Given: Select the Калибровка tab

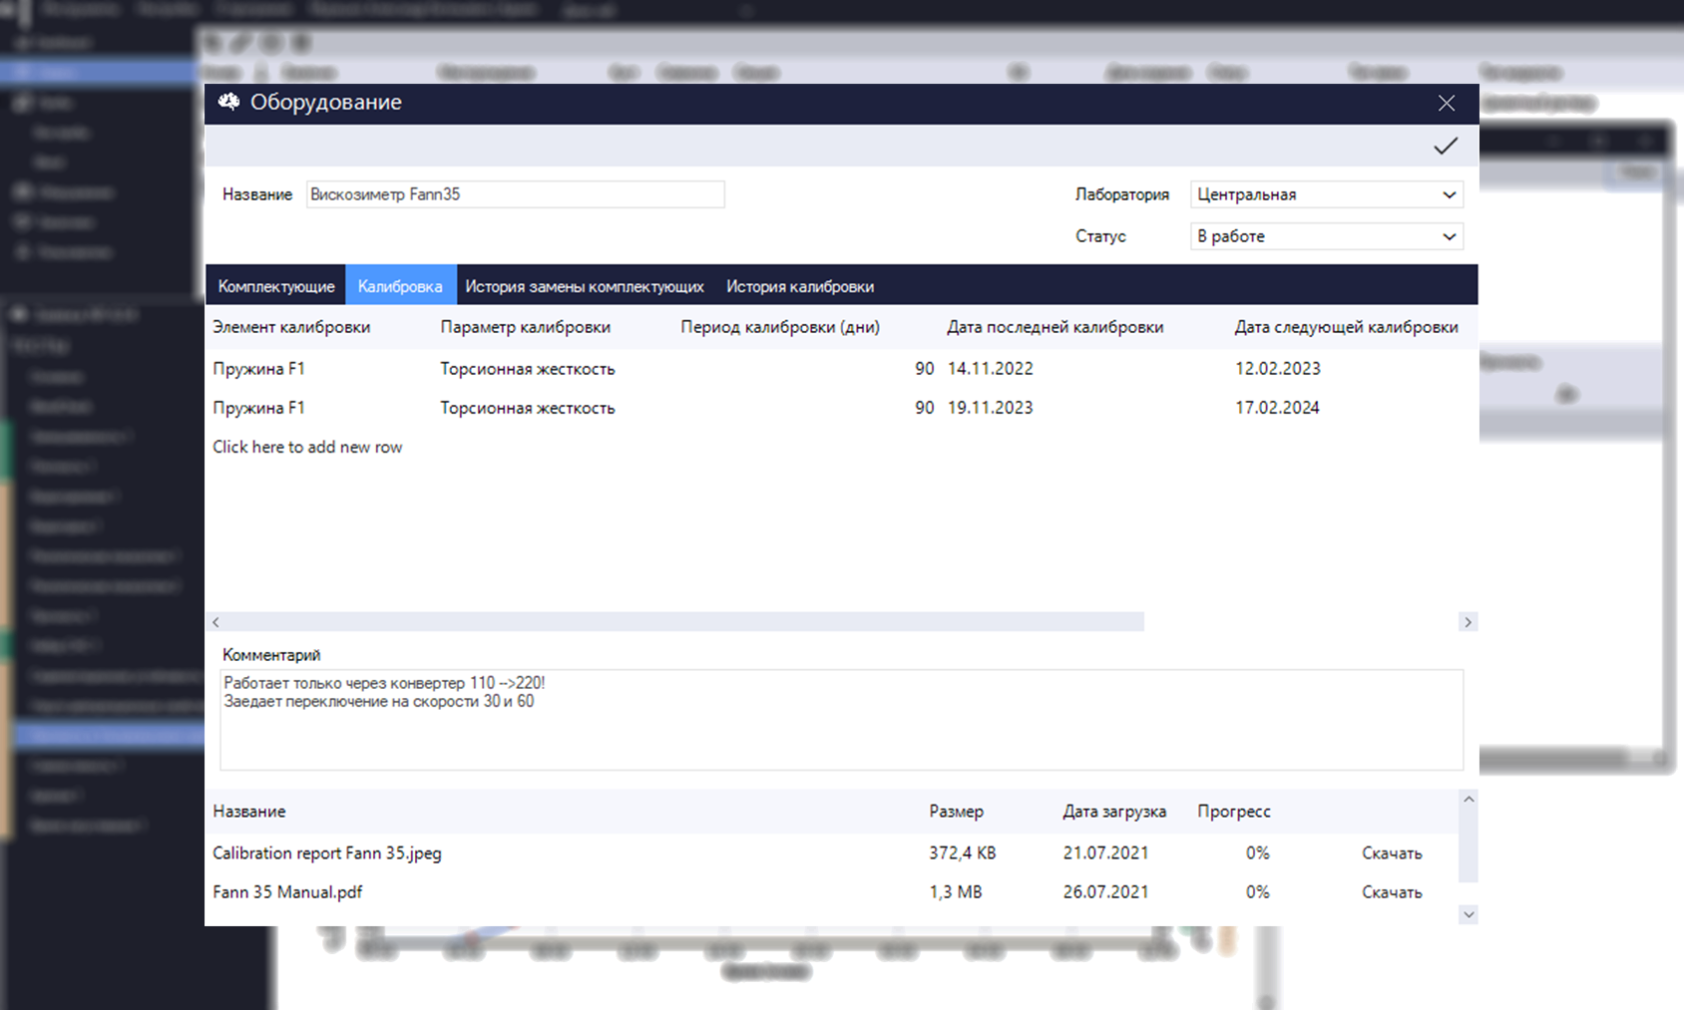Looking at the screenshot, I should [400, 286].
